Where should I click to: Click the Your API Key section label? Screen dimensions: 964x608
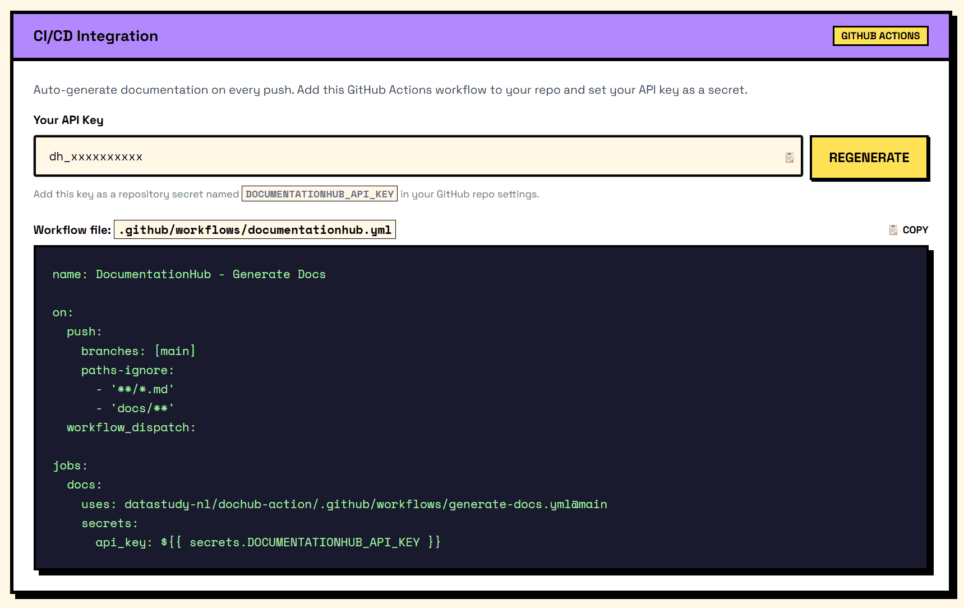tap(68, 119)
